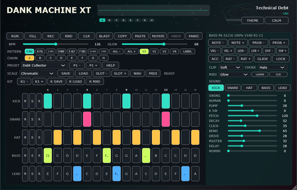297x190 pixels.
Task: Open the CLIP dropdown showing Soft
Action: point(231,67)
